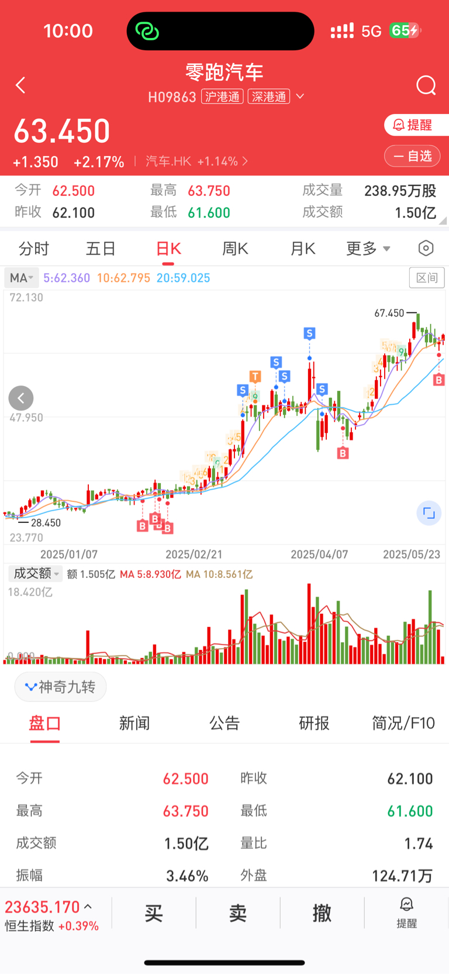This screenshot has height=974, width=449.
Task: Open the 新闻 tab
Action: tap(134, 724)
